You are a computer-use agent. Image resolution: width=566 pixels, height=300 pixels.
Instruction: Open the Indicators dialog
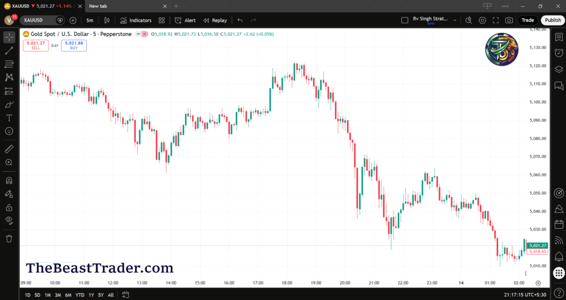click(x=136, y=20)
